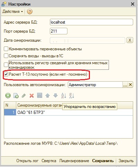This screenshot has width=138, height=167.
Task: Move row up with arrow icon
Action: (x=47, y=95)
